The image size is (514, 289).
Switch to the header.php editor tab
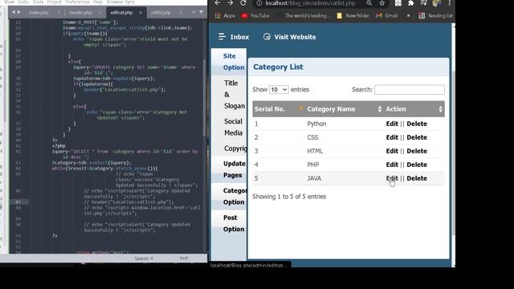tap(80, 13)
